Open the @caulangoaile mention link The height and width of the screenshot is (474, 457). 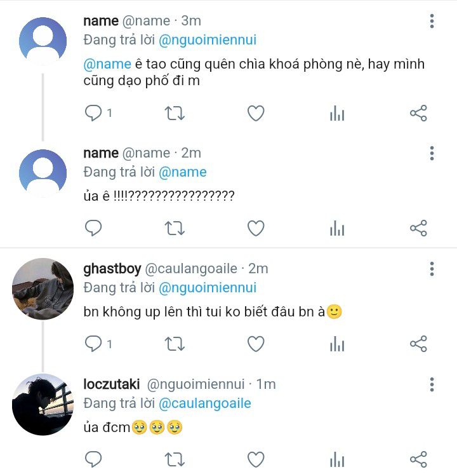(204, 403)
